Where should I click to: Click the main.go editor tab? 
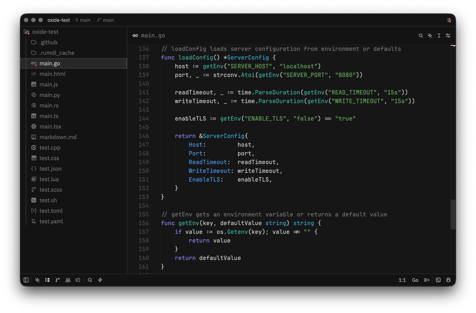(x=149, y=36)
